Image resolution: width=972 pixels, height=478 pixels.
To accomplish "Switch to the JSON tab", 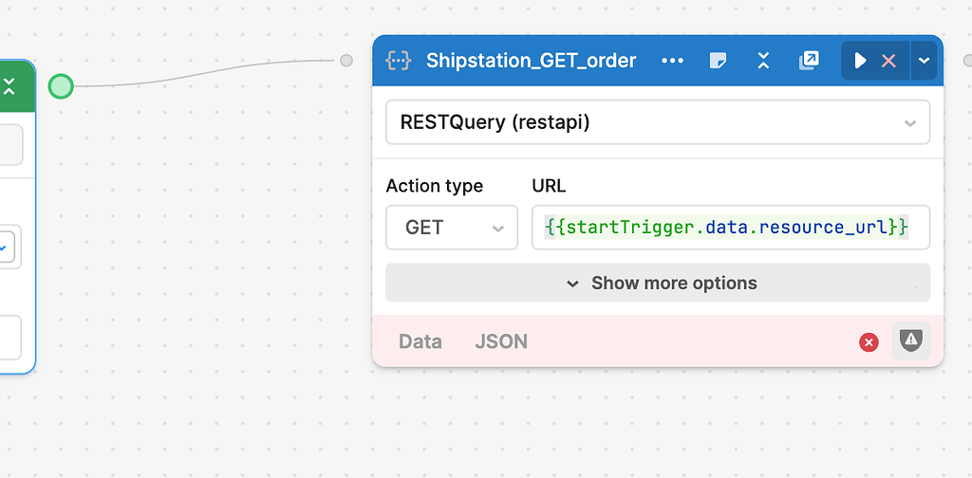I will pos(501,341).
